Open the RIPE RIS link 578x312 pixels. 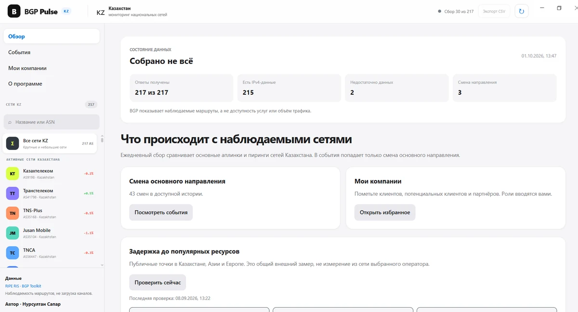12,286
